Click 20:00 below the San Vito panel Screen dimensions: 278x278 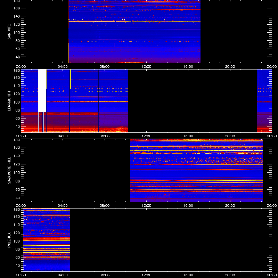pyautogui.click(x=230, y=67)
